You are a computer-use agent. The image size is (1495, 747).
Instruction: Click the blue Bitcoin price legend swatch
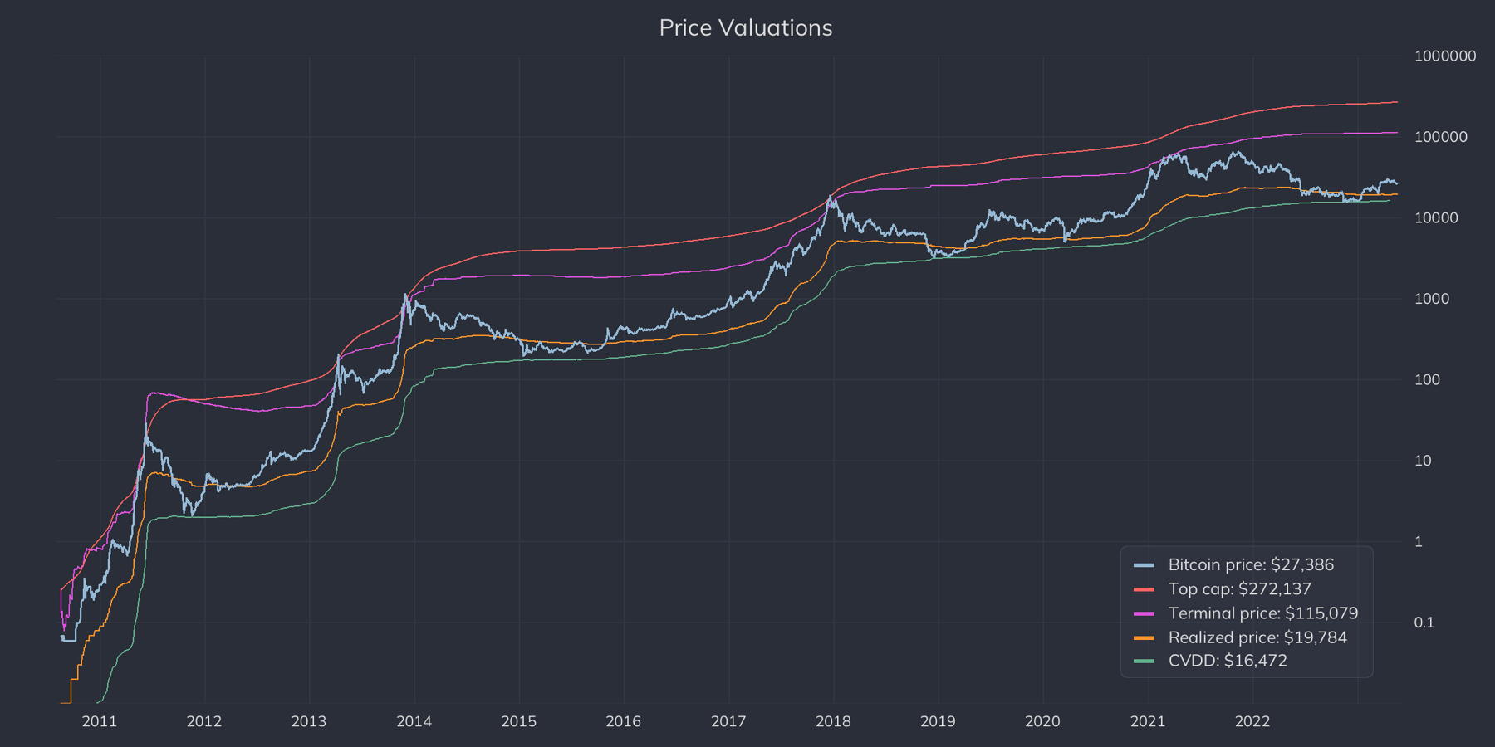point(1144,565)
